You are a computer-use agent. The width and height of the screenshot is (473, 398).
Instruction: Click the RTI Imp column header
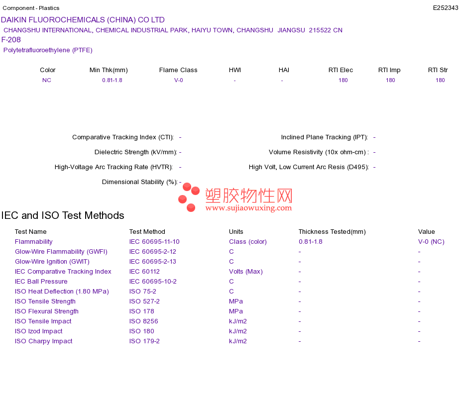(x=389, y=70)
